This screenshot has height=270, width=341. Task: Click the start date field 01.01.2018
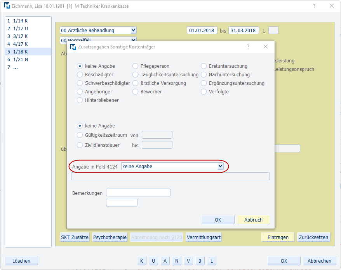202,30
